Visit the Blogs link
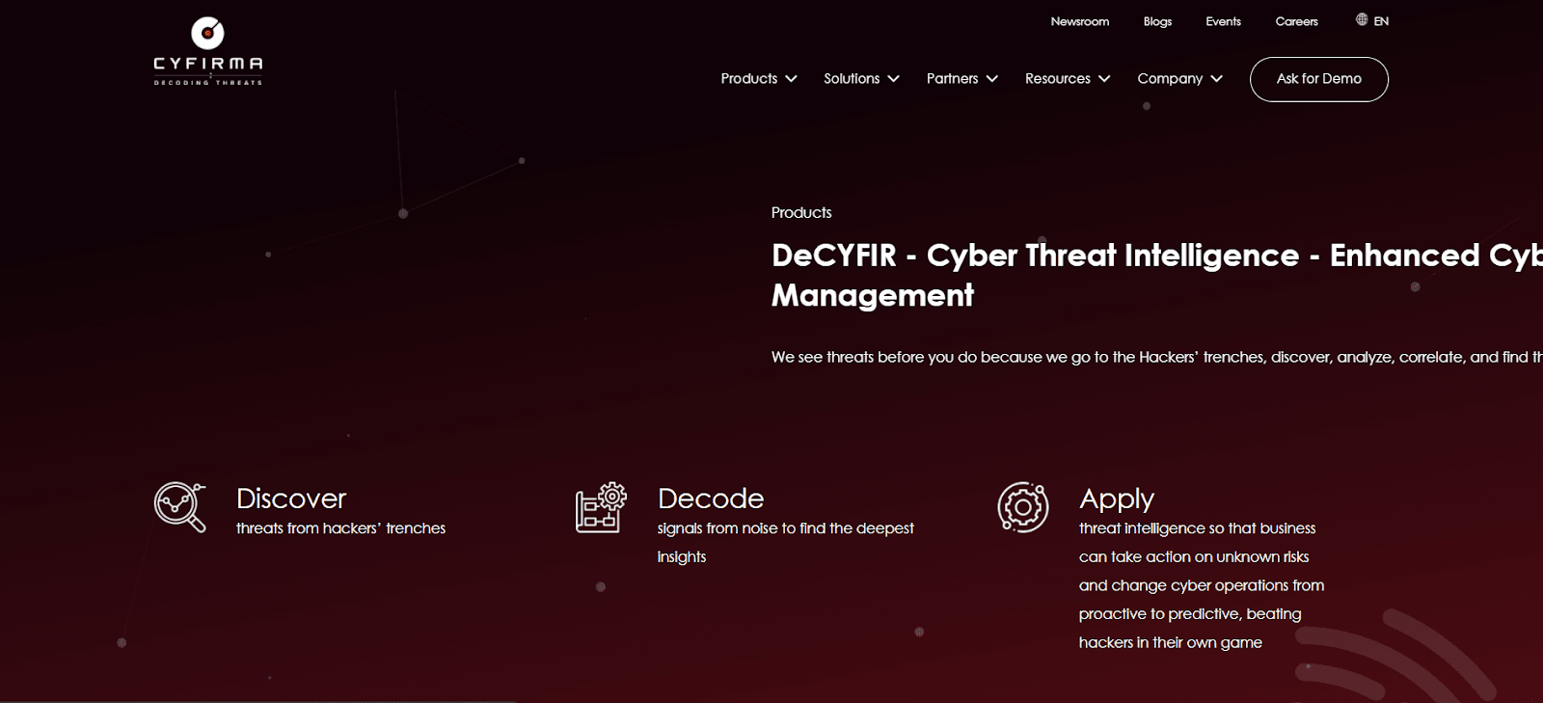 pos(1157,21)
